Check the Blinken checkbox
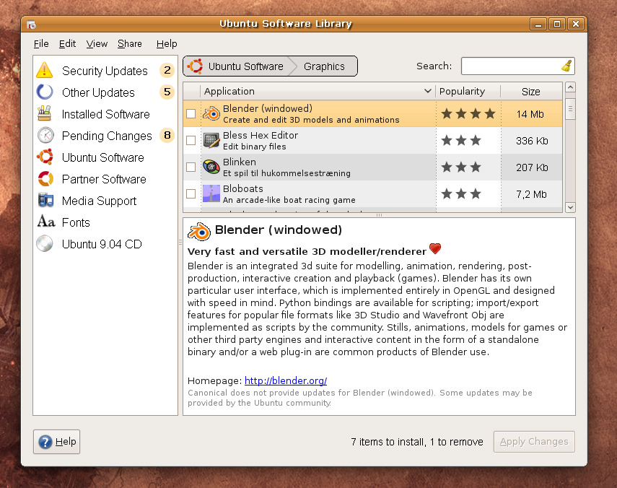The height and width of the screenshot is (488, 617). 191,167
